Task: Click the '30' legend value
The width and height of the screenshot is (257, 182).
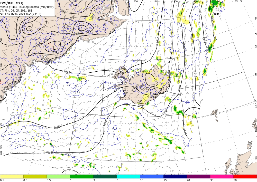Action: coord(212,180)
